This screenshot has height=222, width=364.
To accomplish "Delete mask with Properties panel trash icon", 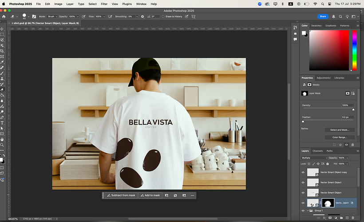I will [x=352, y=145].
